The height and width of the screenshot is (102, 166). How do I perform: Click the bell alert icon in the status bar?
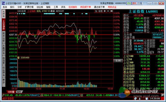[x=140, y=99]
